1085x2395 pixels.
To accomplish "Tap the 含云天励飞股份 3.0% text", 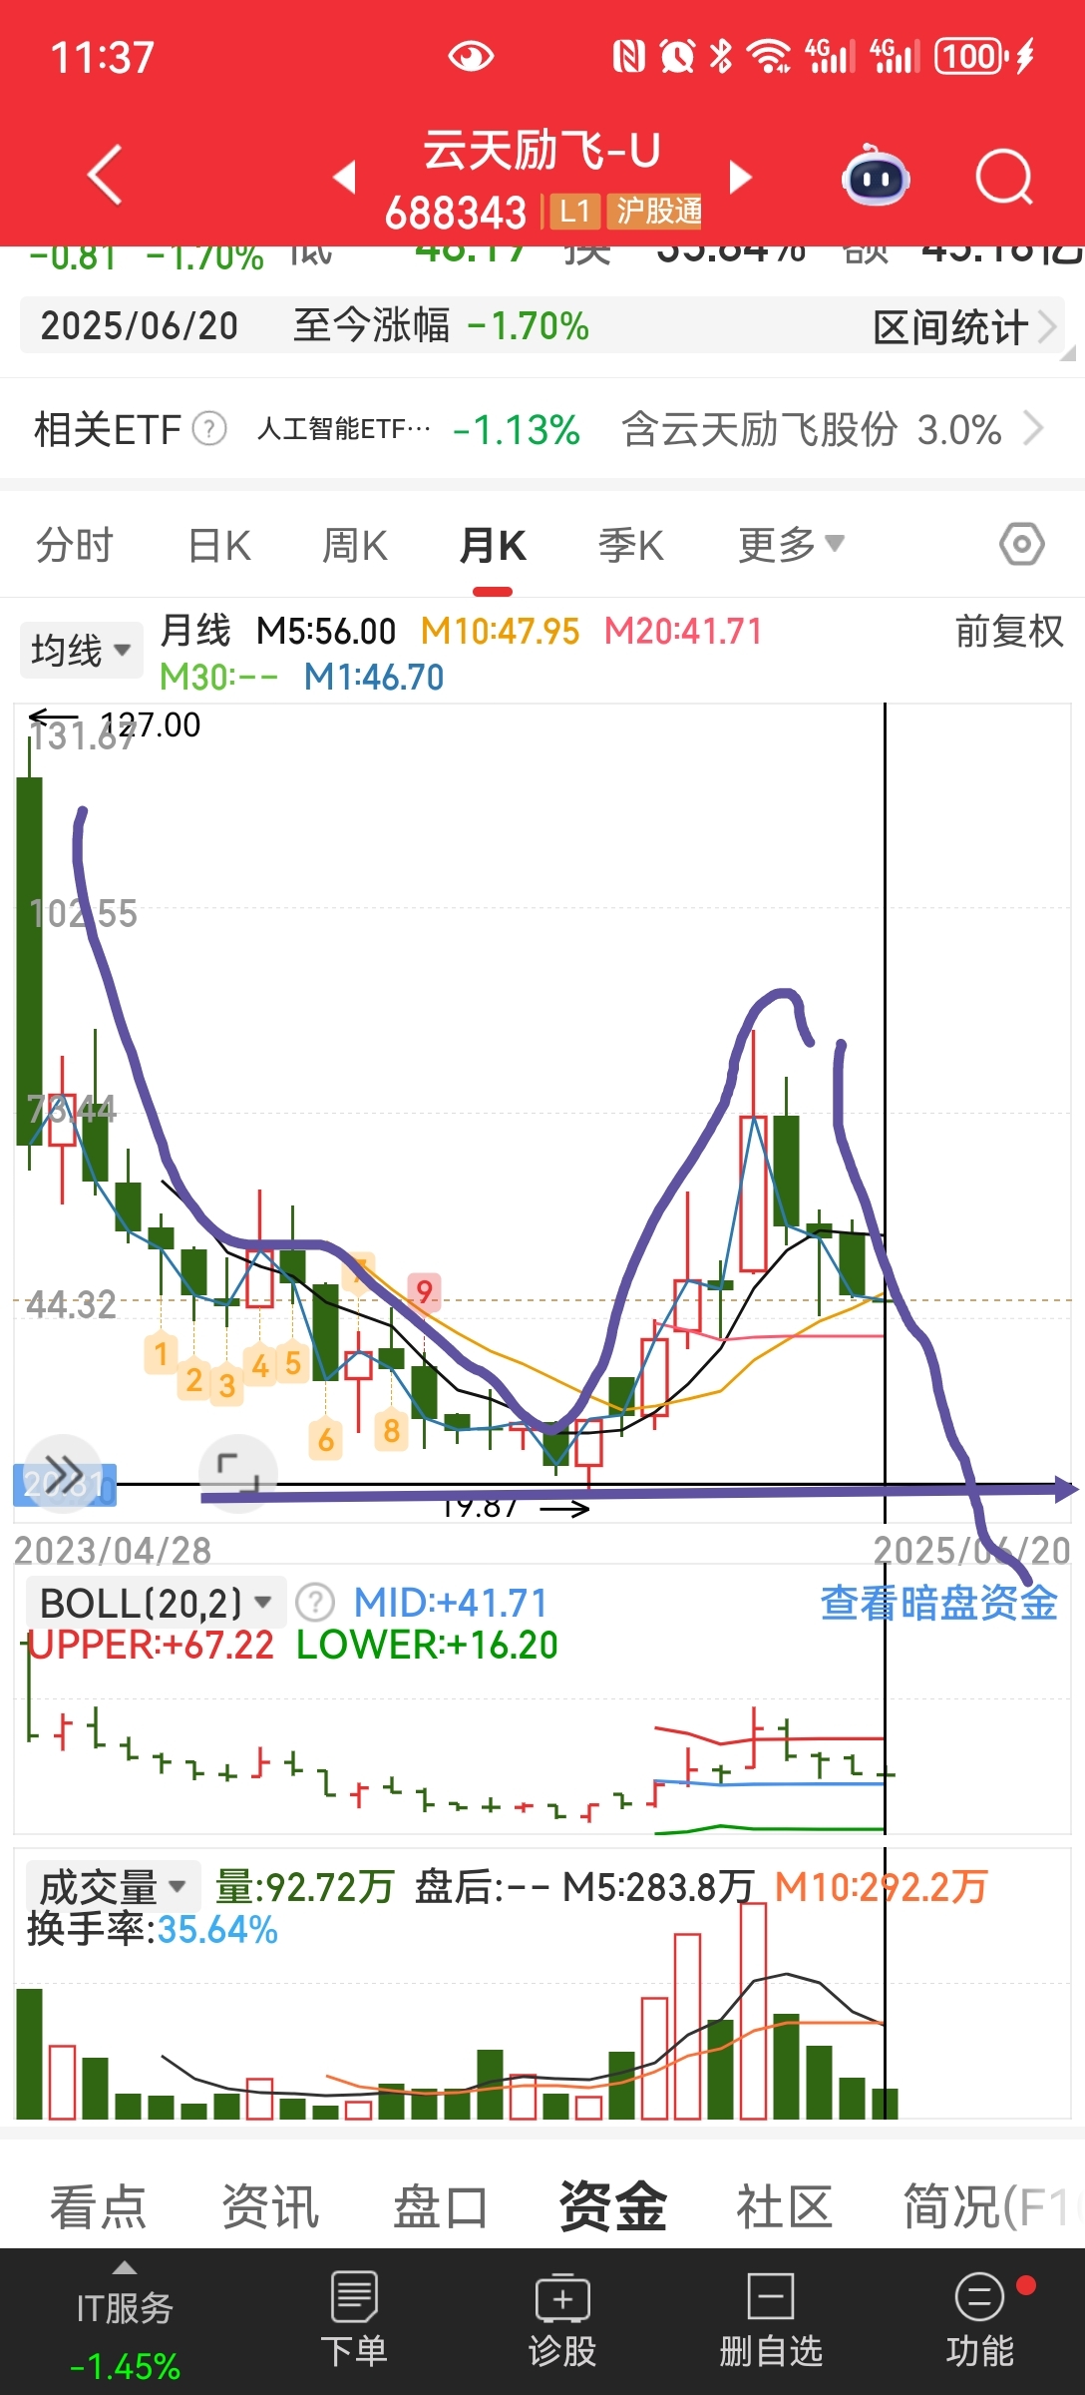I will tap(812, 430).
